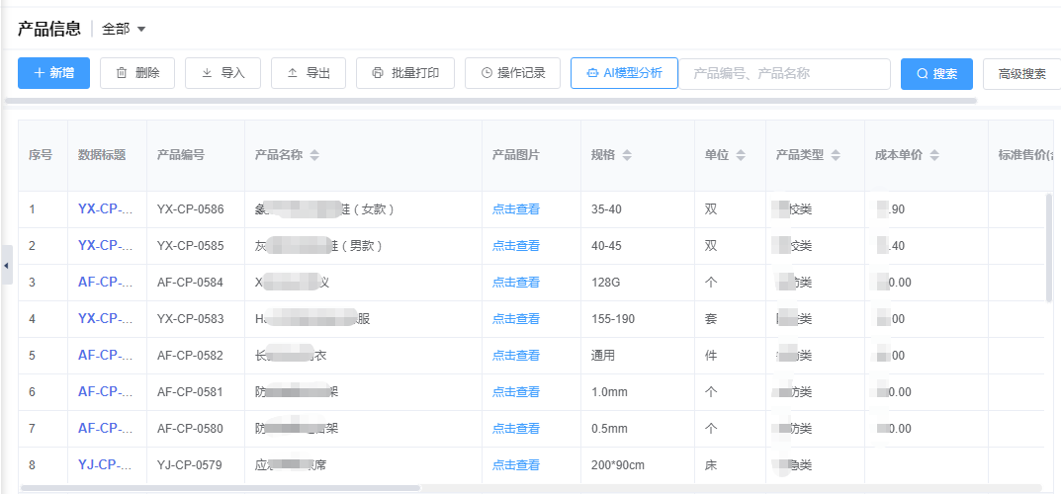
Task: Open YJ-CP data title link in row 8
Action: (106, 464)
